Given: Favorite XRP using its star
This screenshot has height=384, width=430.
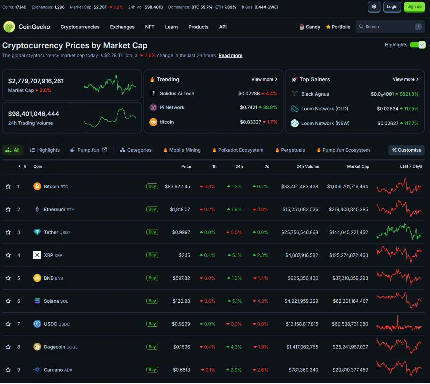Looking at the screenshot, I should pyautogui.click(x=8, y=255).
